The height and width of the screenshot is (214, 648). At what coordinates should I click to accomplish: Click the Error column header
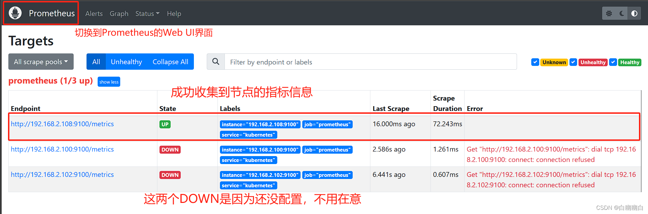pos(475,109)
